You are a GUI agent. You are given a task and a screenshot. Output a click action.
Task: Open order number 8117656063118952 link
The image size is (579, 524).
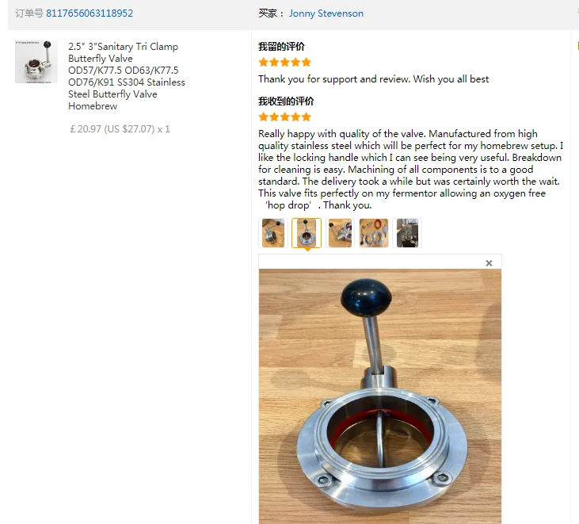(x=90, y=13)
